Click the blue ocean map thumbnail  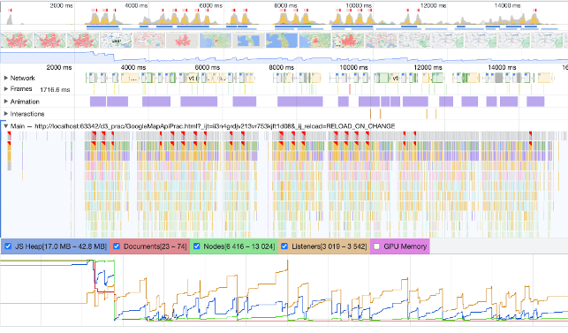pos(281,41)
